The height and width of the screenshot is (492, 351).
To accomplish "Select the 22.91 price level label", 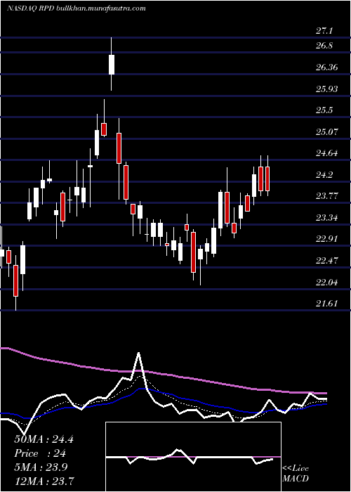I will (326, 239).
